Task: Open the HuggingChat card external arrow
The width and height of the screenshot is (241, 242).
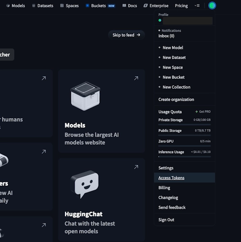Action: pyautogui.click(x=136, y=167)
